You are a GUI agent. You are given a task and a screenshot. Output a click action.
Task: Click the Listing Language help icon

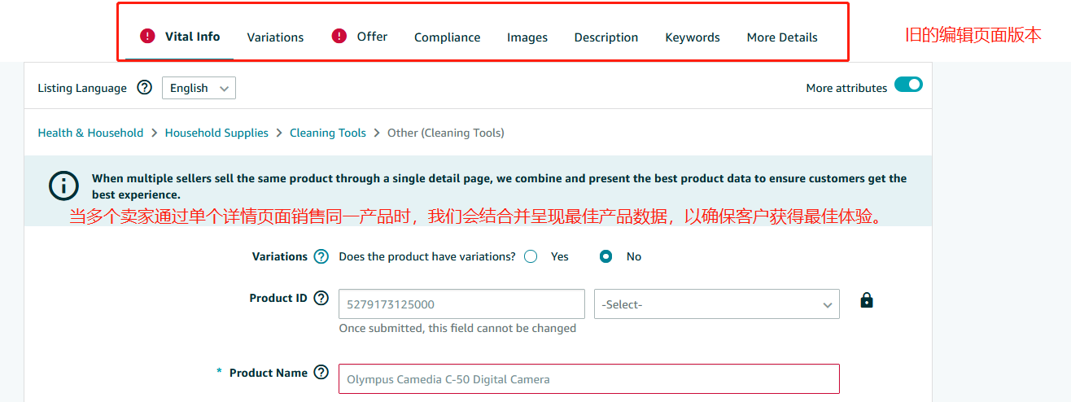pos(144,88)
